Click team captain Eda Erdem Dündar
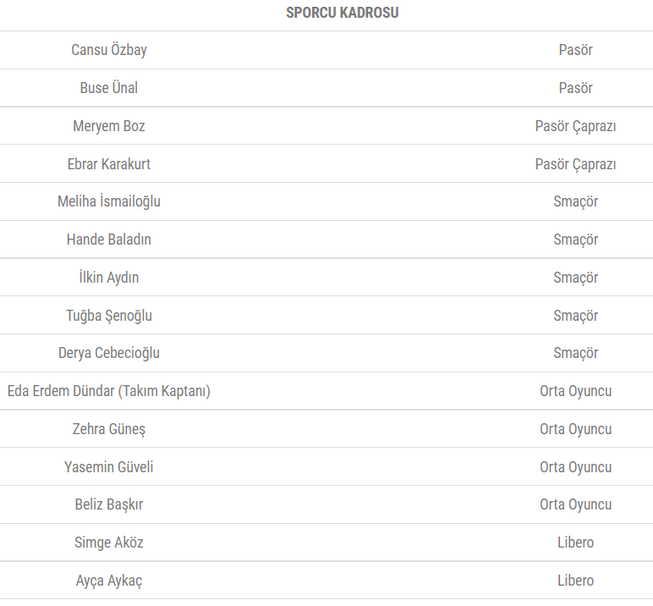Image resolution: width=653 pixels, height=606 pixels. 109,391
